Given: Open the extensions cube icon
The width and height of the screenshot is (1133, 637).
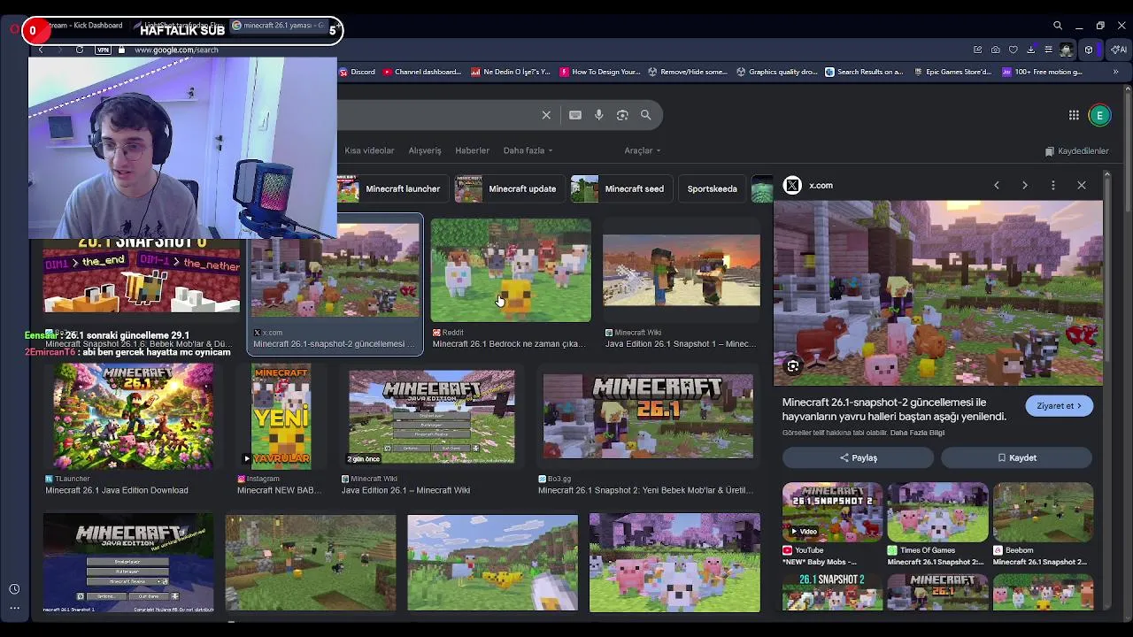Looking at the screenshot, I should 1089,50.
